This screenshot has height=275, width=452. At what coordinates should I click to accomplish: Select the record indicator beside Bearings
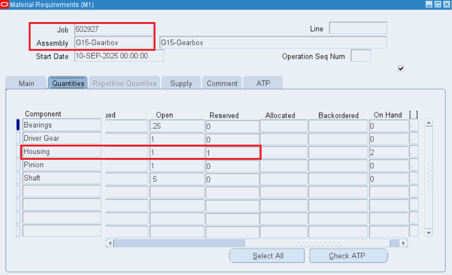tap(17, 124)
